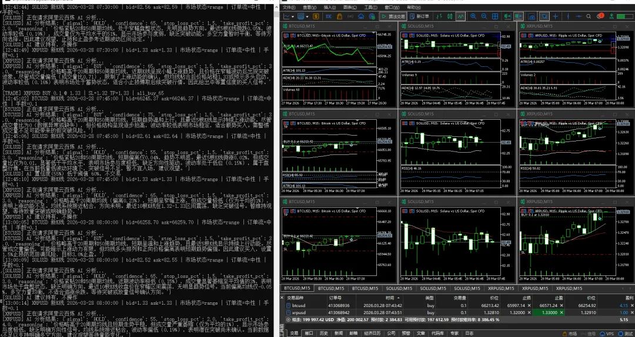Select the btcusd order 413068936

tap(339, 305)
